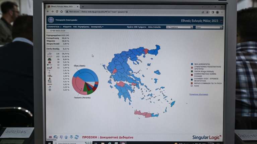The width and height of the screenshot is (257, 144).
Task: Click the browser forward arrow
Action: [x=53, y=12]
